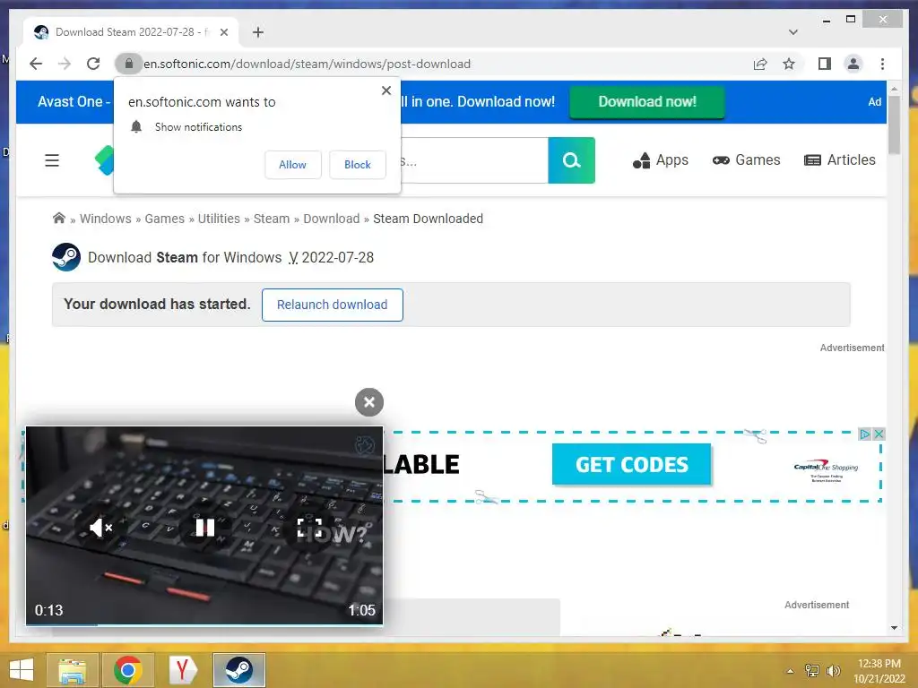
Task: Open Yandex browser from taskbar
Action: (x=183, y=670)
